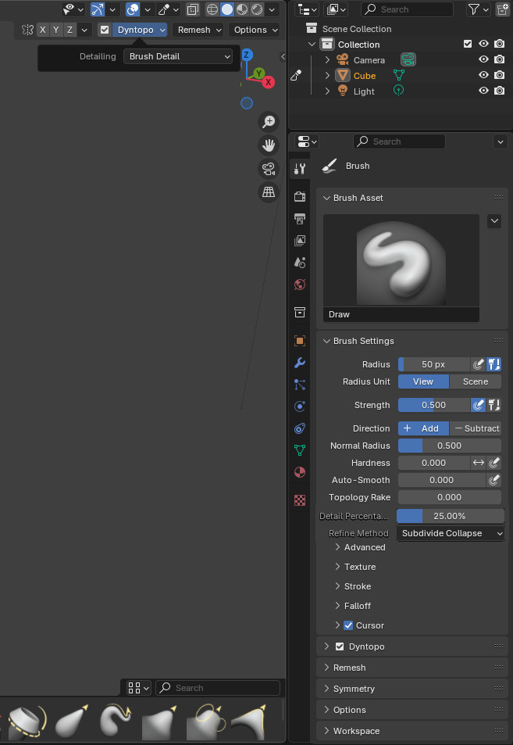Click the Normal Radius slider

[450, 446]
